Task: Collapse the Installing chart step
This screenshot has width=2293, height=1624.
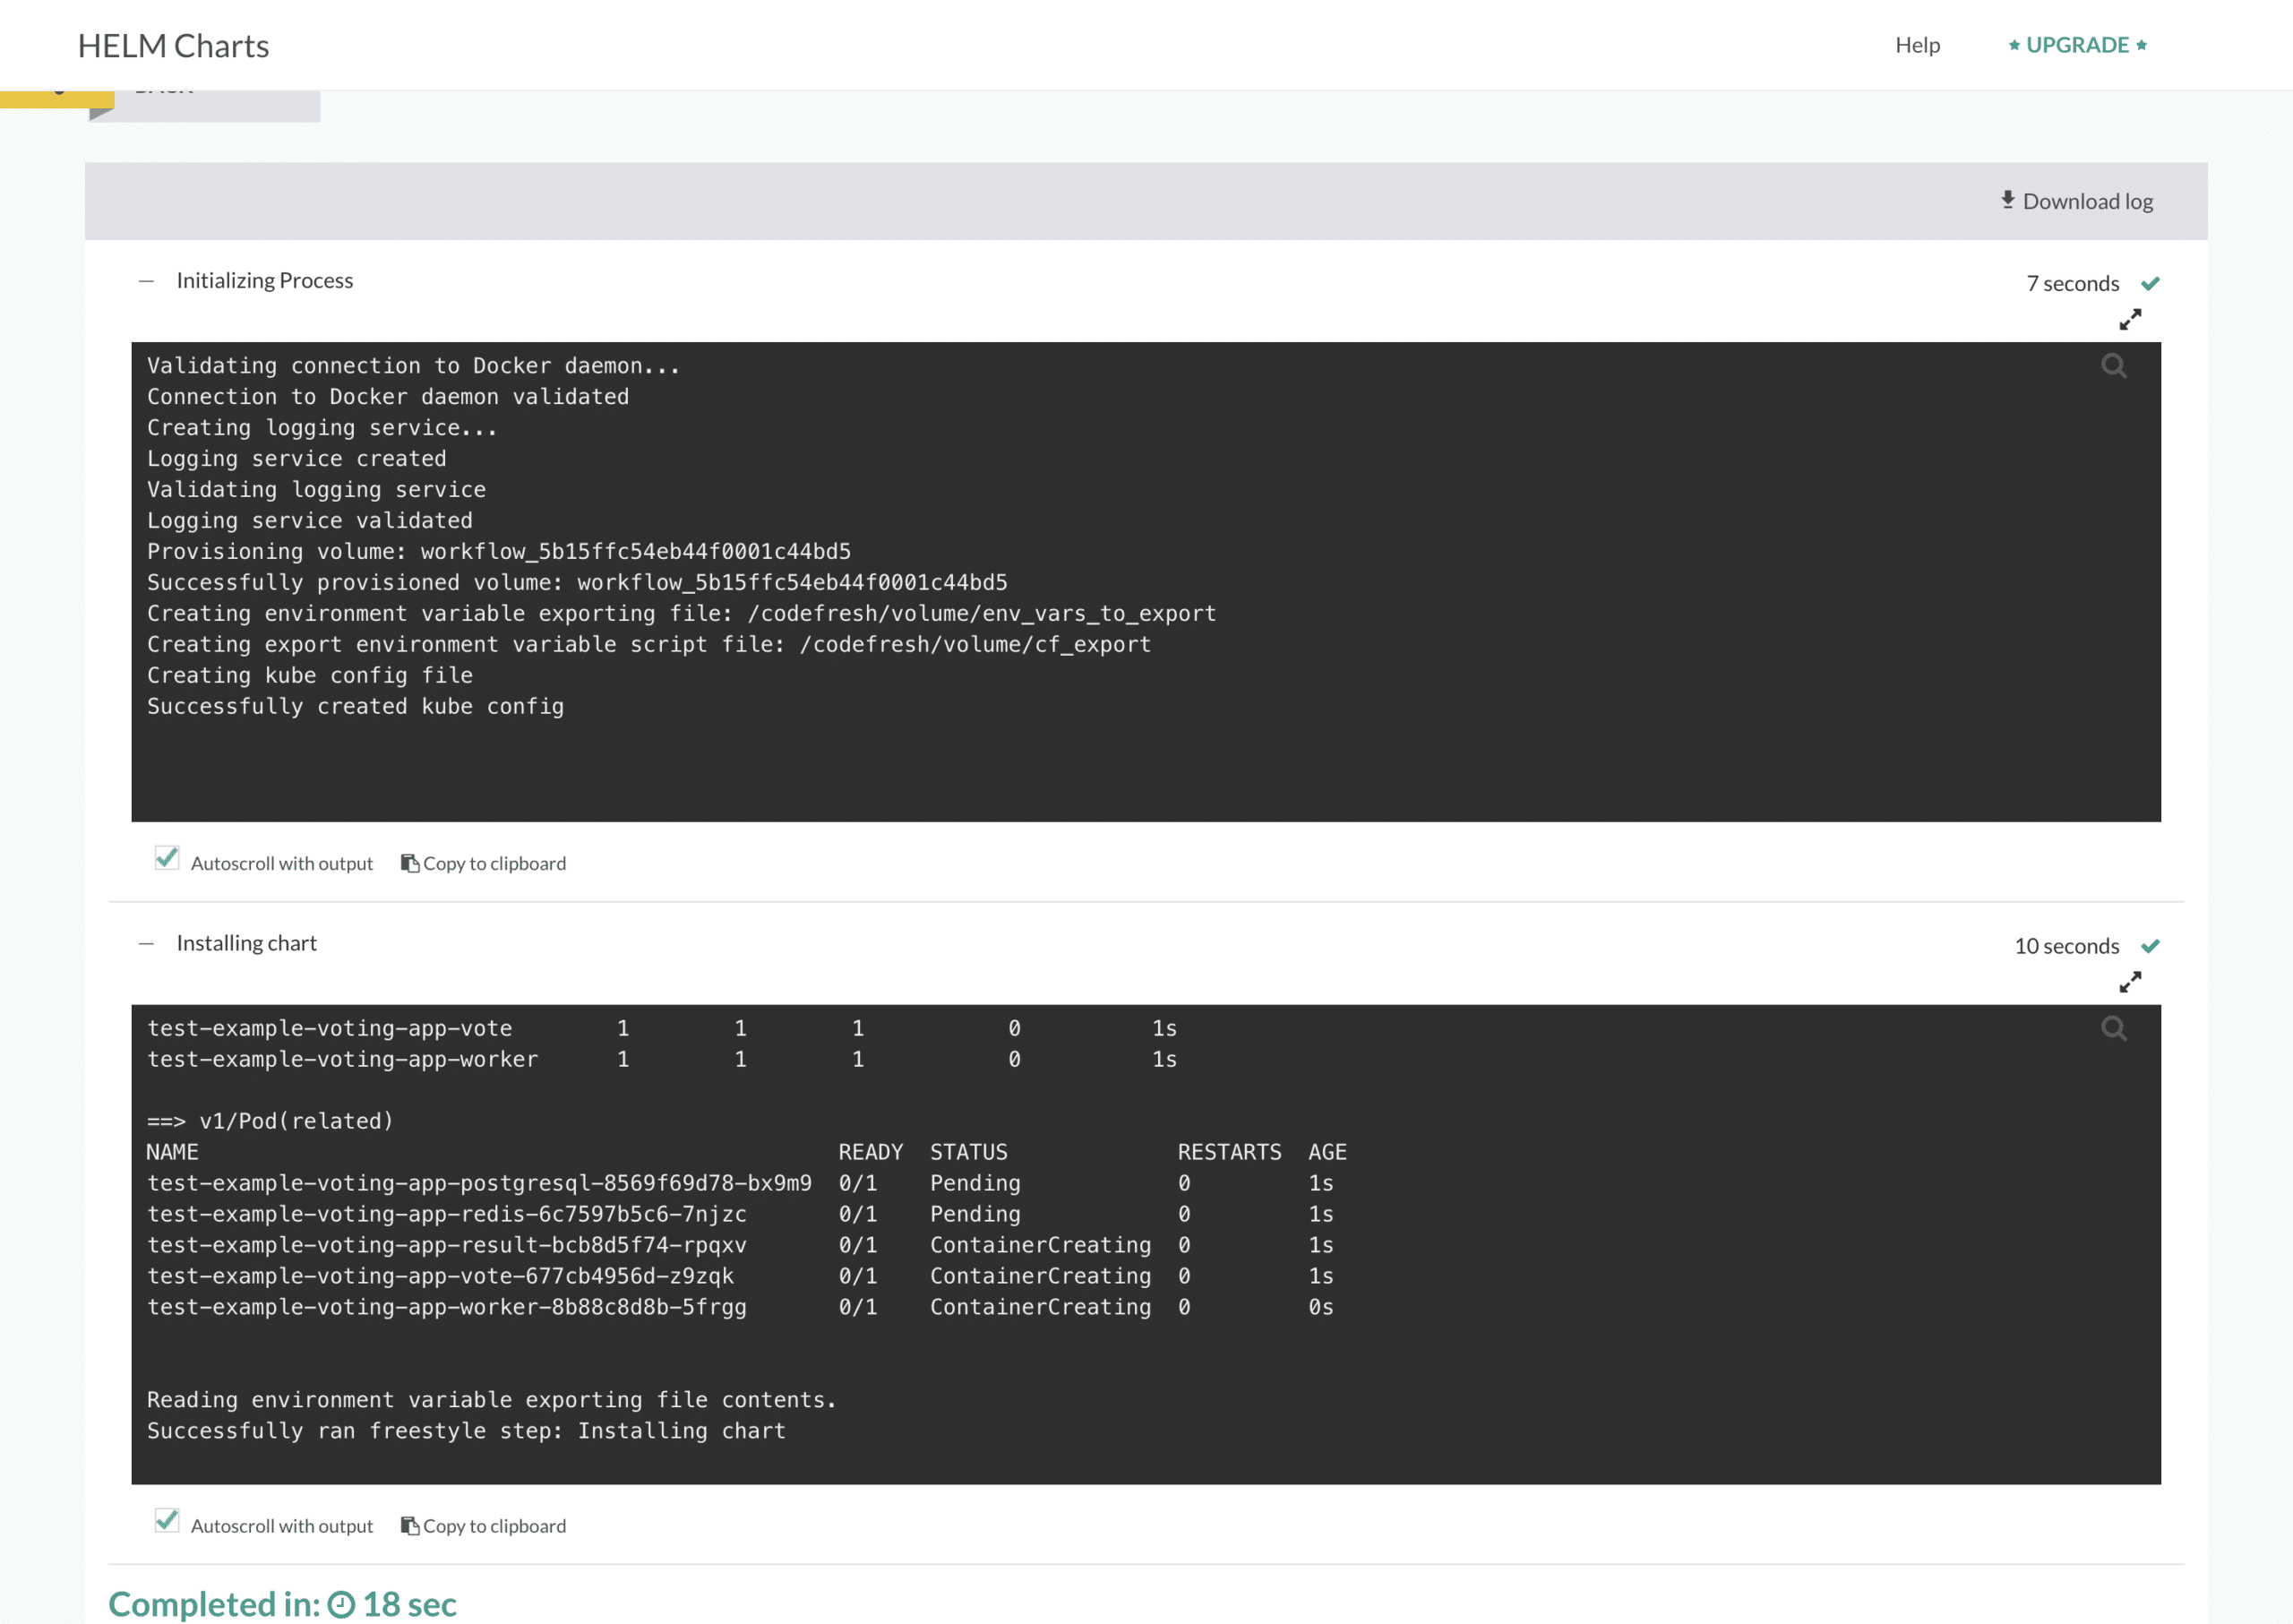Action: 146,944
